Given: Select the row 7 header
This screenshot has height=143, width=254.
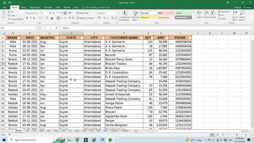Looking at the screenshot, I should tap(3, 64).
